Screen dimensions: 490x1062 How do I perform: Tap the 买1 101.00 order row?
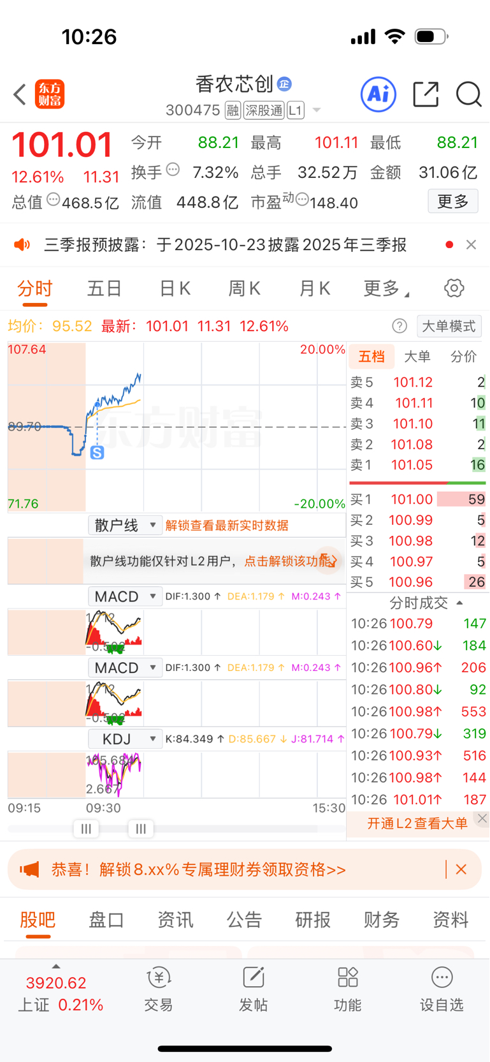417,499
